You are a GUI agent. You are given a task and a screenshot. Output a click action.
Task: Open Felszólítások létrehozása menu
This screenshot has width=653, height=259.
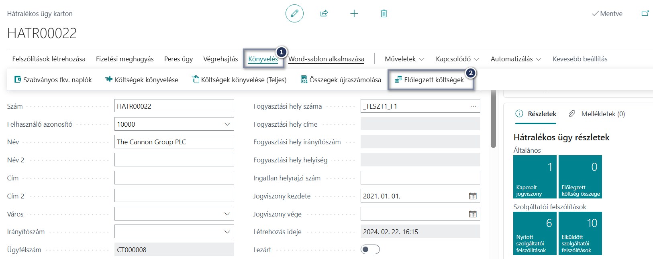click(x=49, y=59)
